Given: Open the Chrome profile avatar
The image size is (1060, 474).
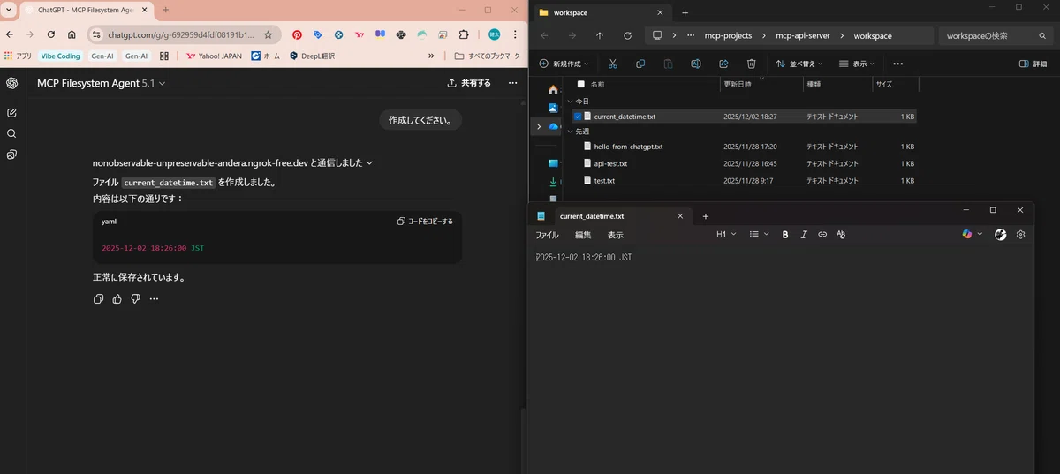Looking at the screenshot, I should [x=494, y=34].
